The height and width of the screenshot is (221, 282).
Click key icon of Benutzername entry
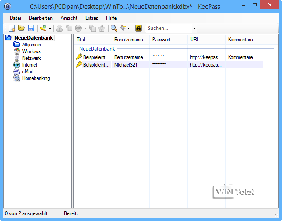(x=79, y=57)
